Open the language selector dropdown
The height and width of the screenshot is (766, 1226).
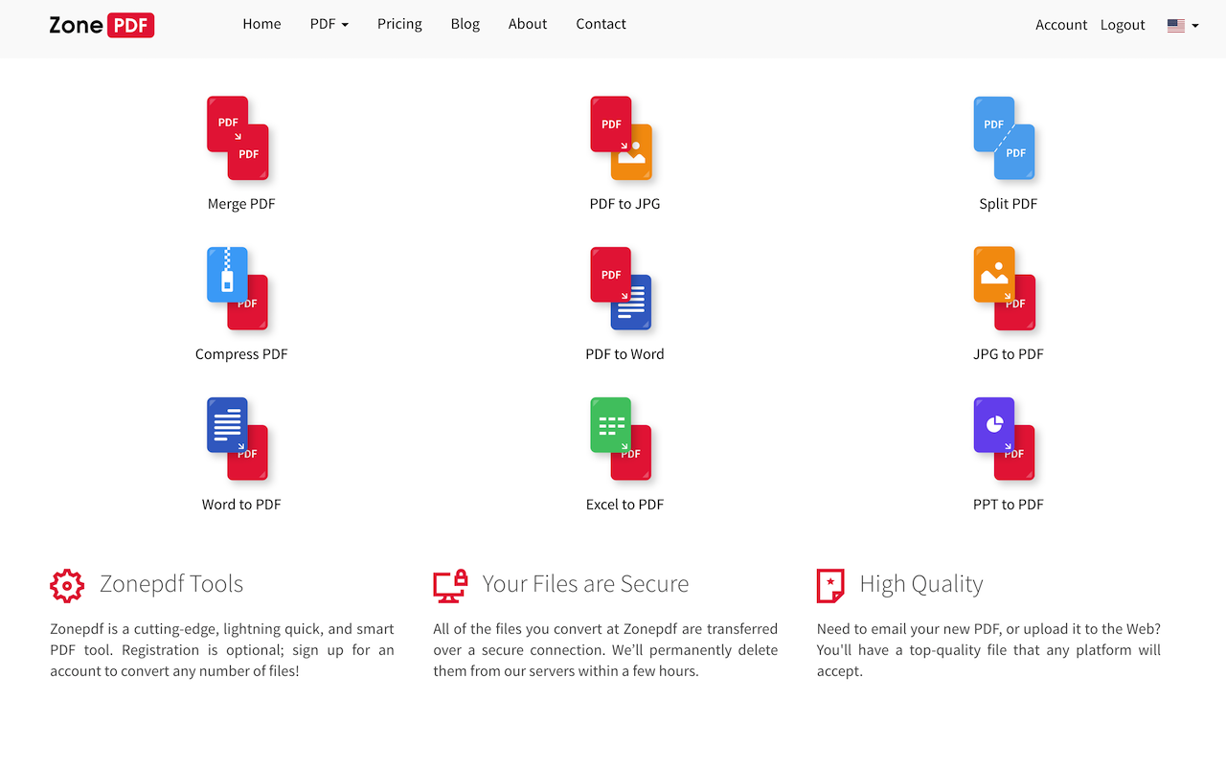point(1181,25)
